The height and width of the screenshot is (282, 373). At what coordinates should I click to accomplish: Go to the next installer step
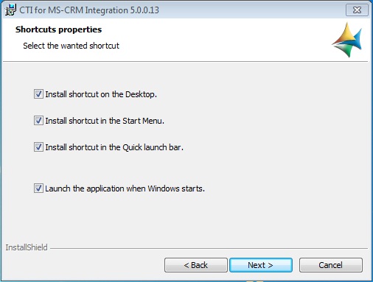[261, 265]
